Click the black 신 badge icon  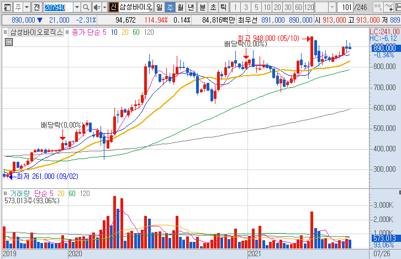point(113,7)
